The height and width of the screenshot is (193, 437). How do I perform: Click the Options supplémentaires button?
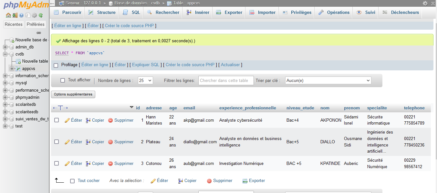(73, 94)
